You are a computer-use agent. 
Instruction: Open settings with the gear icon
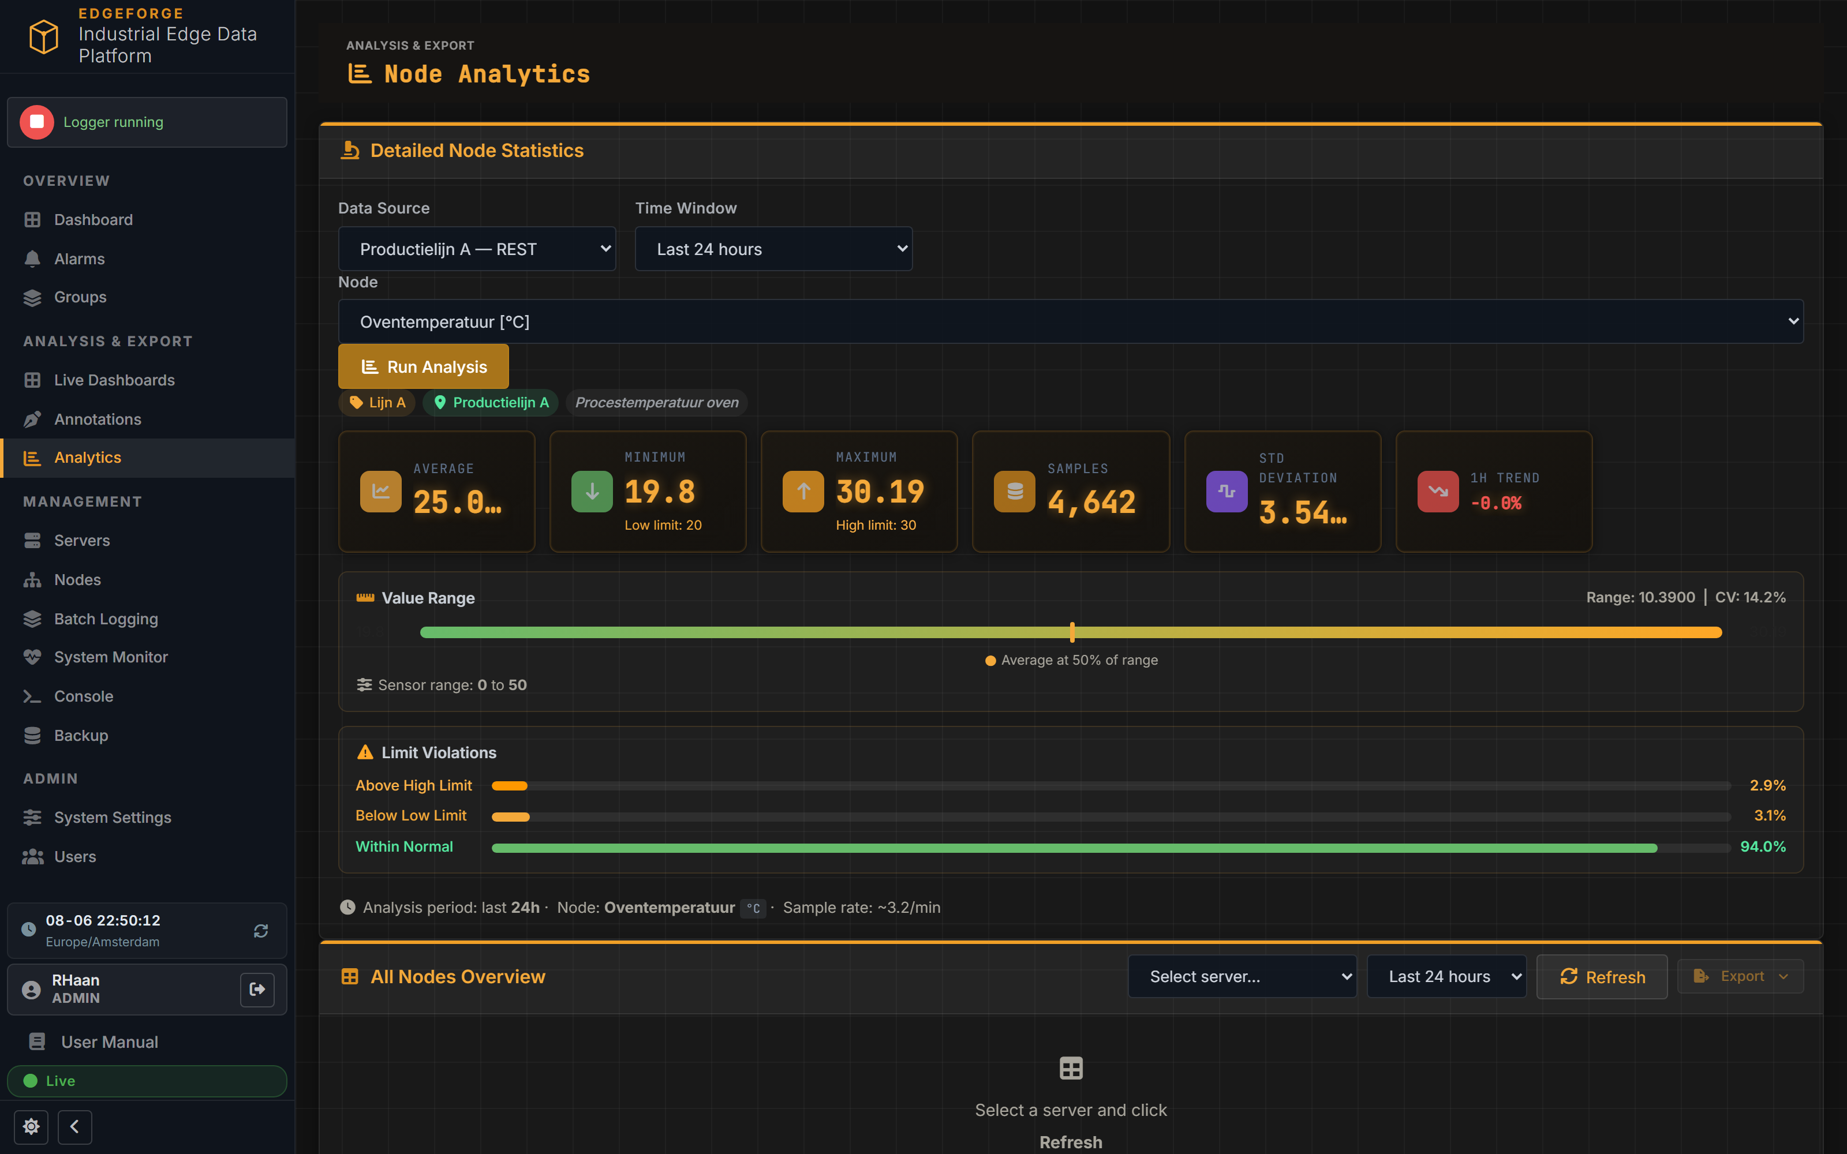(31, 1126)
